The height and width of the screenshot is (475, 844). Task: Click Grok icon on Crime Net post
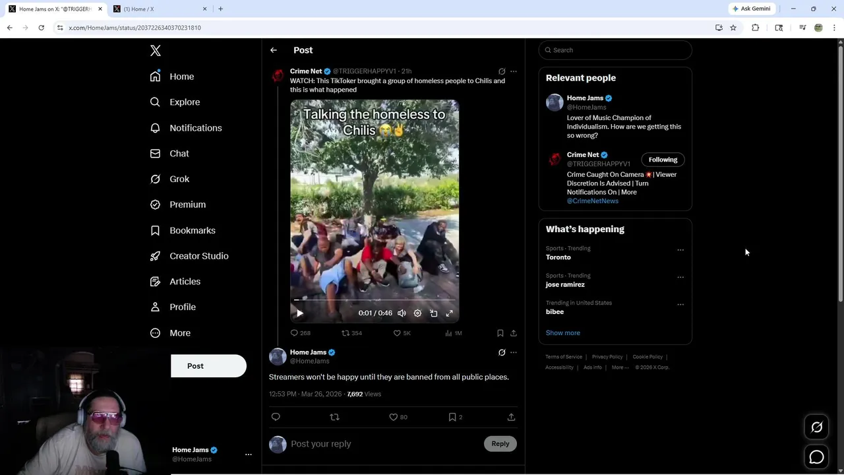pyautogui.click(x=502, y=71)
